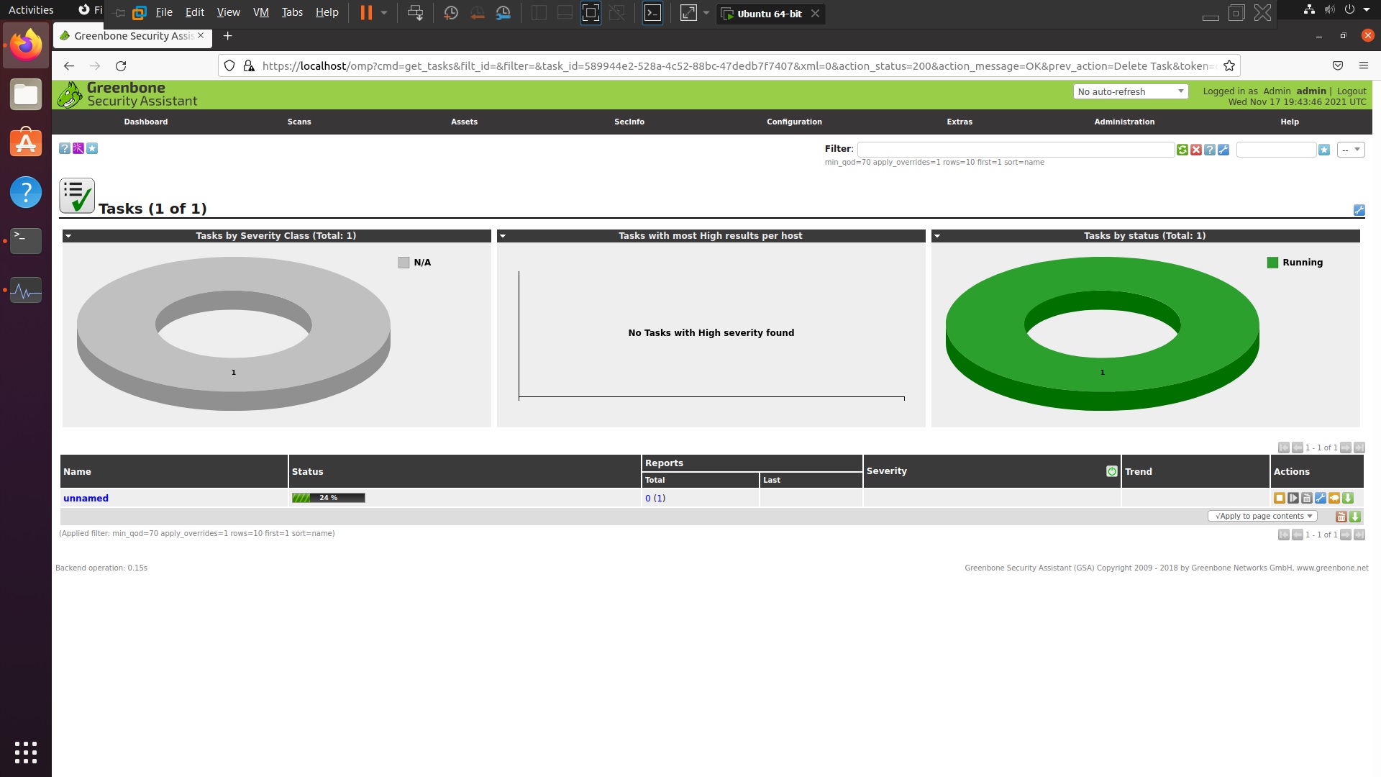Open the Scans menu
This screenshot has height=777, width=1381.
(299, 122)
